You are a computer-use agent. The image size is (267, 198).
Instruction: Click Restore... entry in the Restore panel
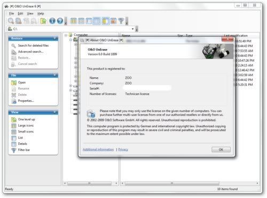(x=24, y=58)
